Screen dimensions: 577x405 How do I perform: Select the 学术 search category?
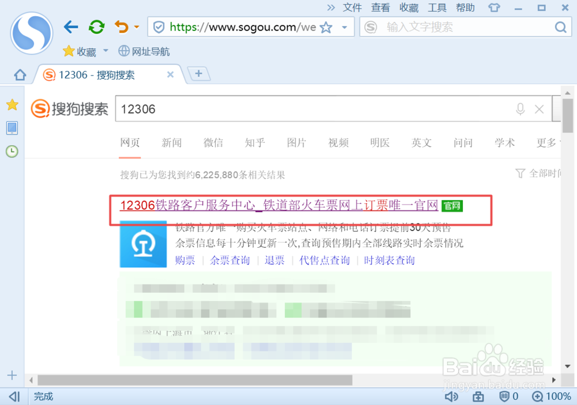[x=504, y=143]
